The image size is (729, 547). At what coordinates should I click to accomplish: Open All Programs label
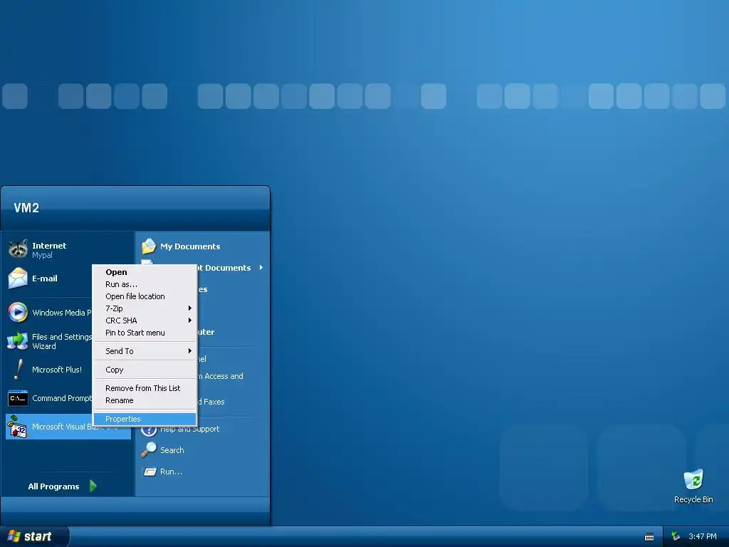(x=53, y=486)
